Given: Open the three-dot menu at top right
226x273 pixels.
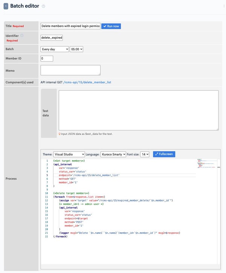Looking at the screenshot, I should click(x=224, y=6).
